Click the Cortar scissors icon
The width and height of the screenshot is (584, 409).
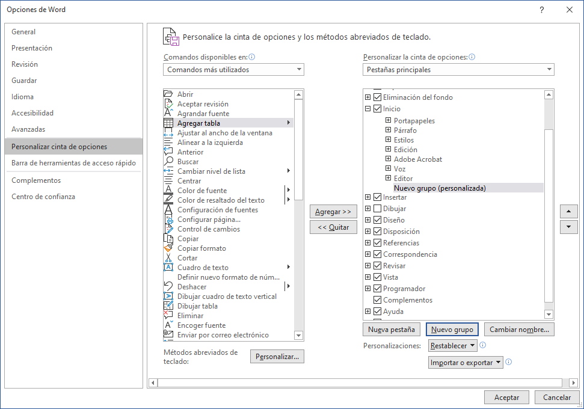click(x=168, y=258)
